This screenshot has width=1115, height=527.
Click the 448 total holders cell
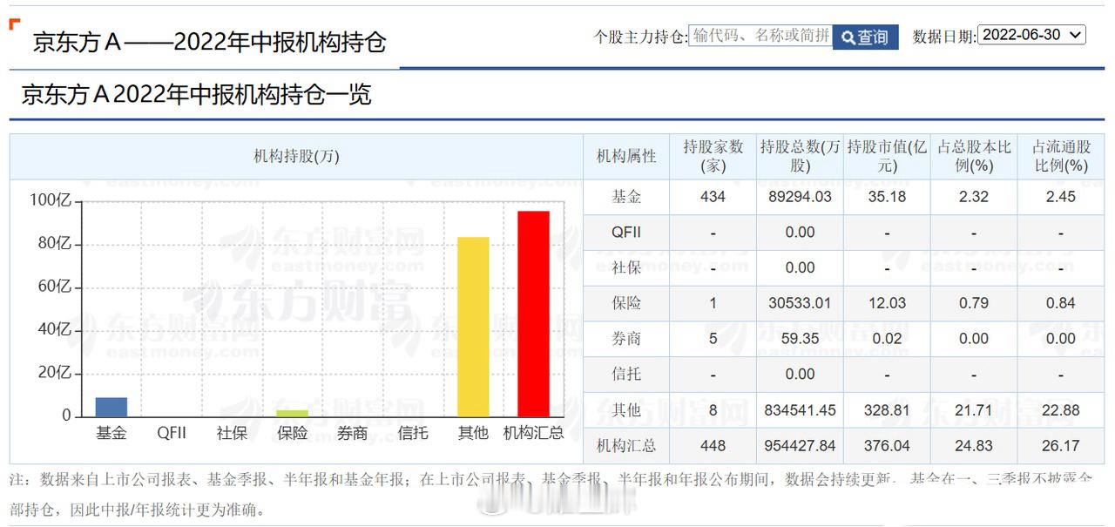pos(713,446)
